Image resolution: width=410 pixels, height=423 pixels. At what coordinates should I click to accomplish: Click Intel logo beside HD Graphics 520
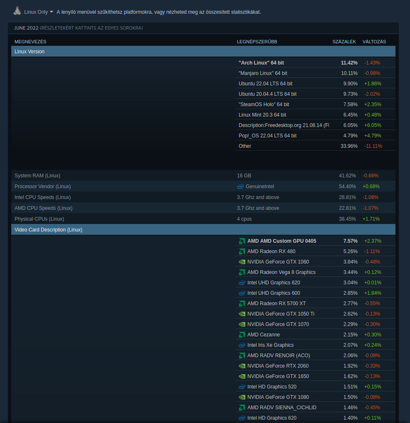(242, 387)
